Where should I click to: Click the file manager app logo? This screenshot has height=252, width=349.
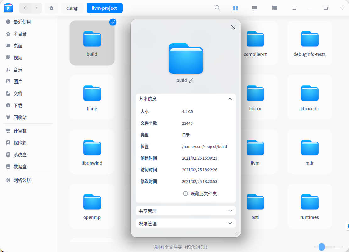[8, 8]
